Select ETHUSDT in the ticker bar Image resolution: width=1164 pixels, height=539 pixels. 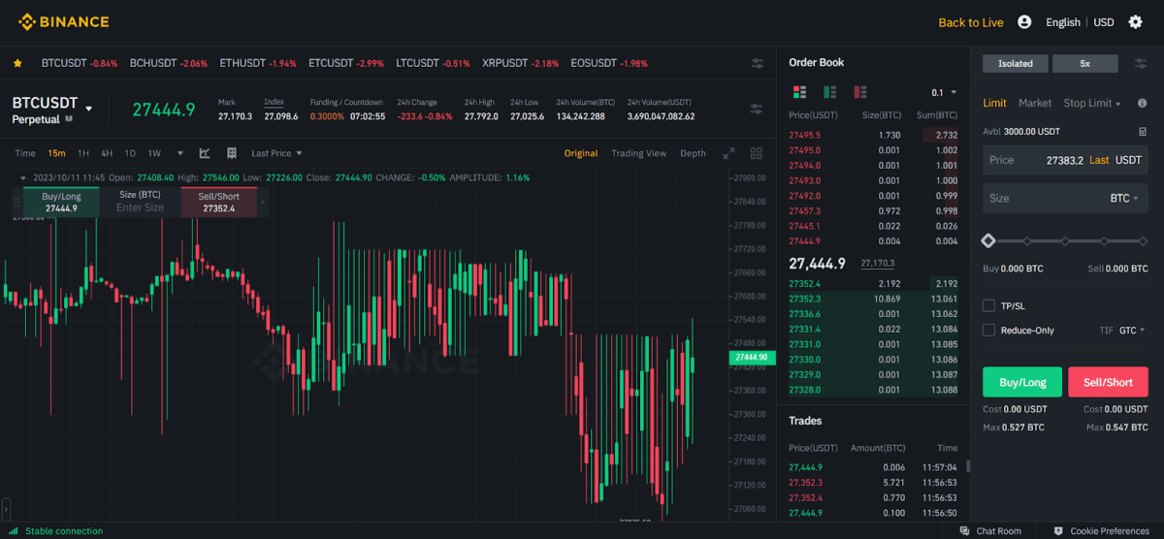click(x=257, y=63)
